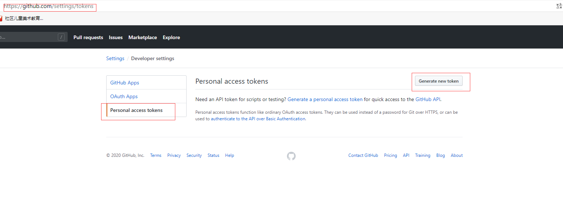Click Generate new token button
The image size is (563, 209).
(439, 81)
